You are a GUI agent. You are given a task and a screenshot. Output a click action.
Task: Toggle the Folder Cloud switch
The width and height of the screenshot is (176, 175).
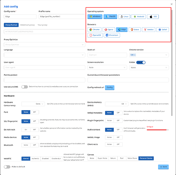tap(141, 62)
